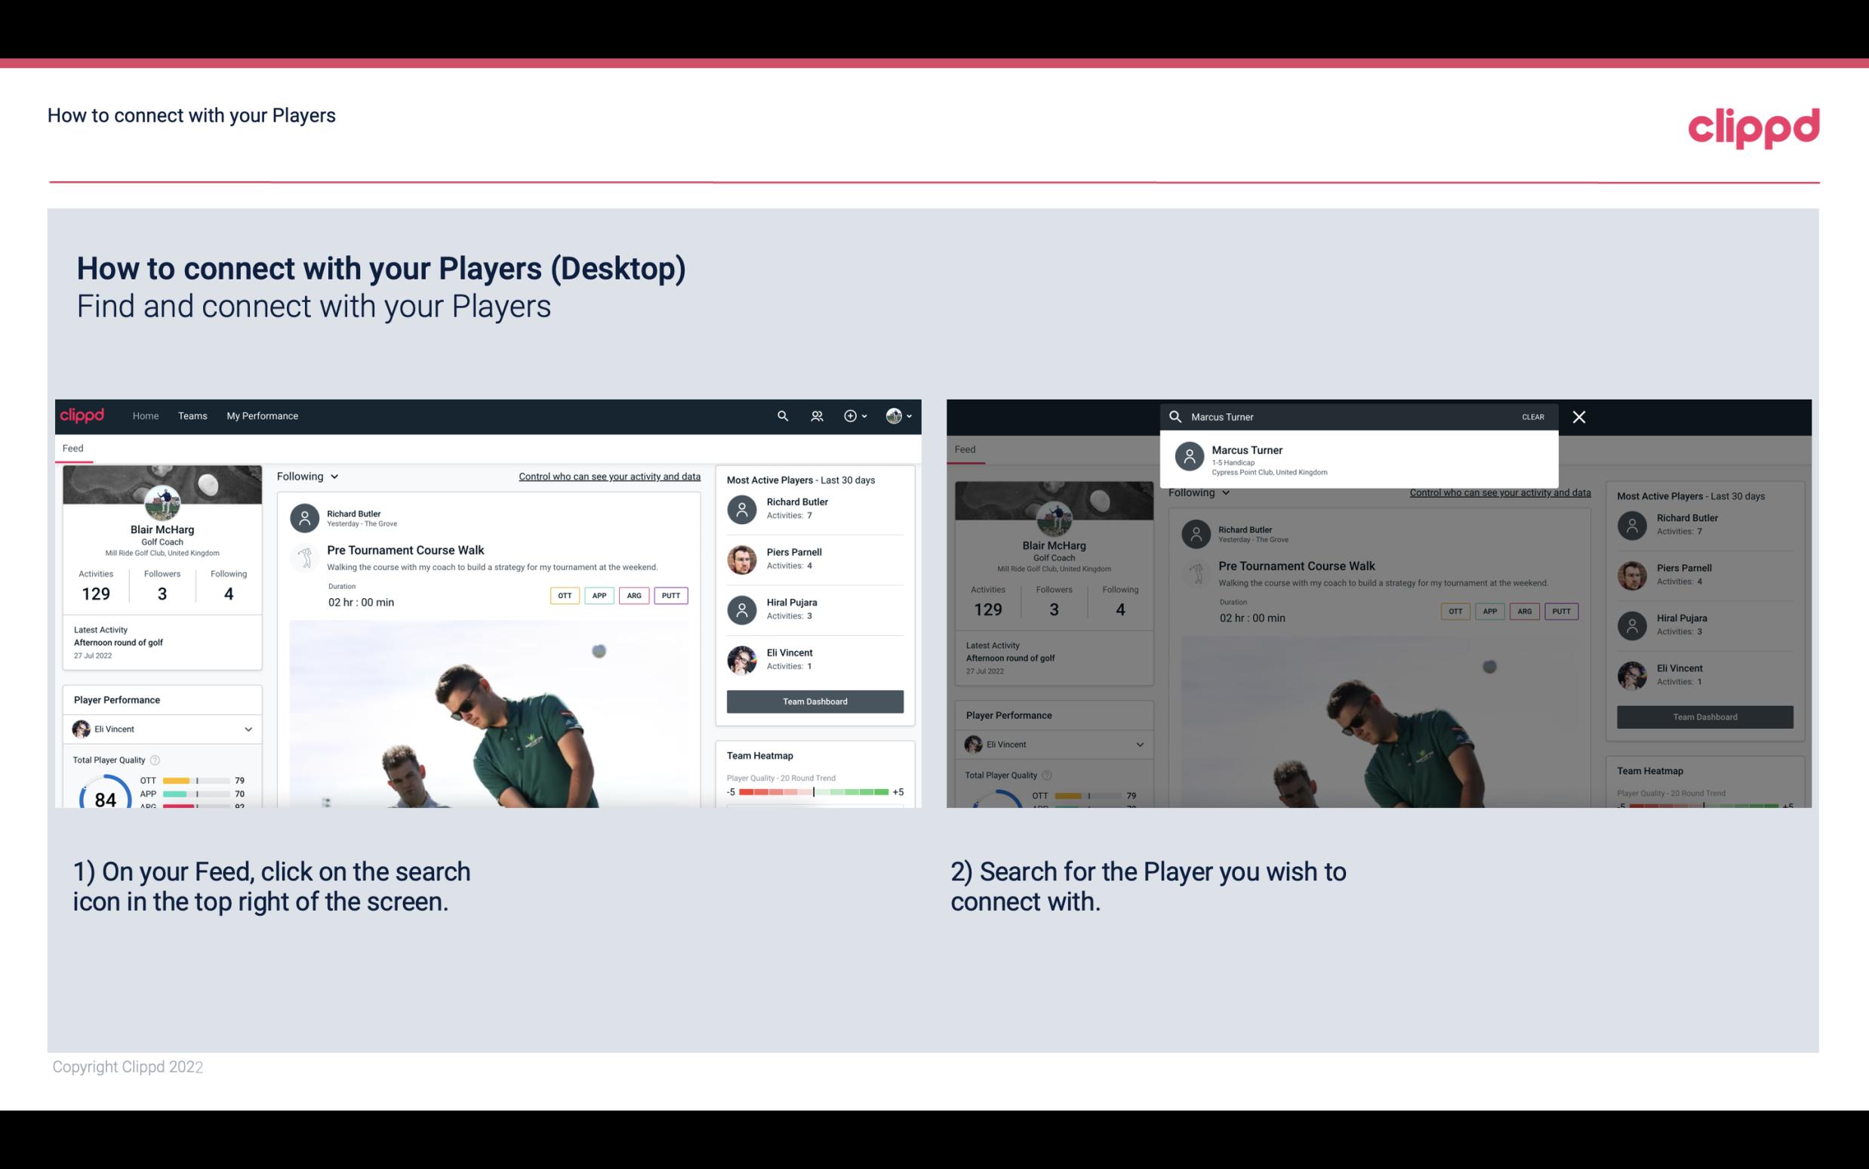This screenshot has width=1869, height=1169.
Task: Click the OTT performance tag icon
Action: click(x=562, y=595)
